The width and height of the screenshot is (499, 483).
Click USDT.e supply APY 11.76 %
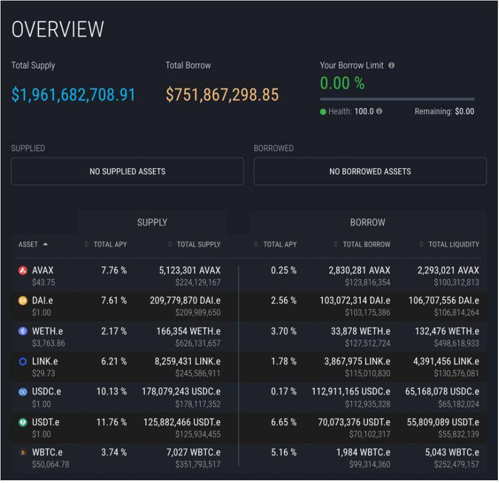[x=112, y=422]
